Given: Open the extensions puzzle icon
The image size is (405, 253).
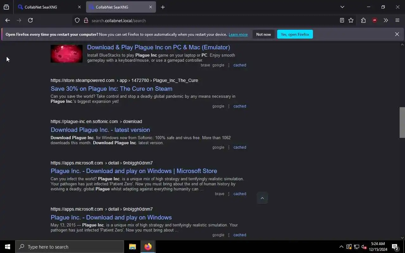Looking at the screenshot, I should (363, 20).
